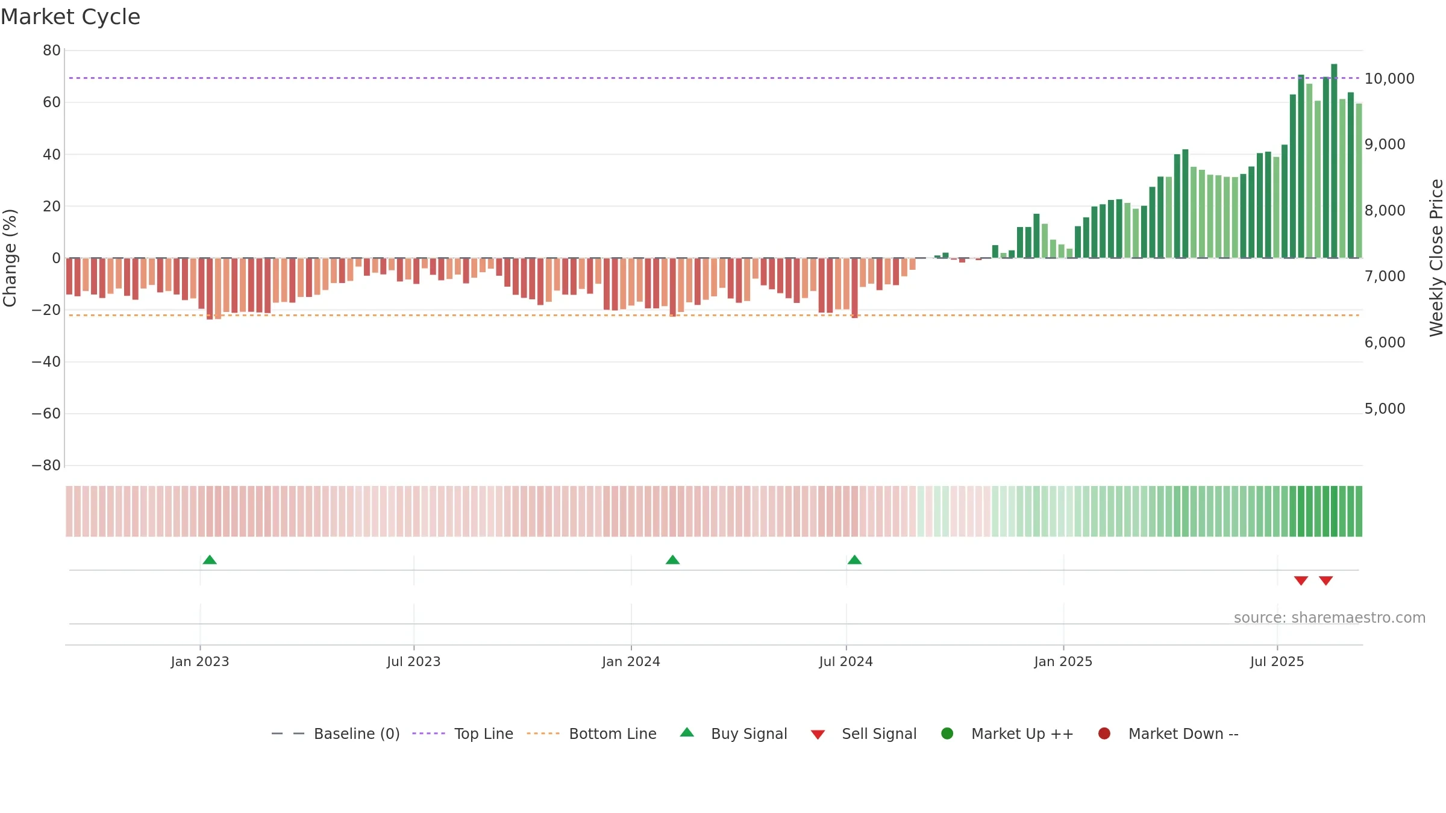Click the source: sharemaestro.com text
The width and height of the screenshot is (1446, 813).
1330,618
